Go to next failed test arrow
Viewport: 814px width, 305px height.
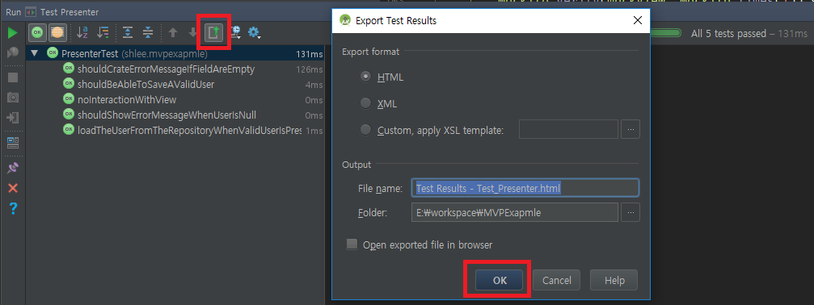[x=192, y=32]
